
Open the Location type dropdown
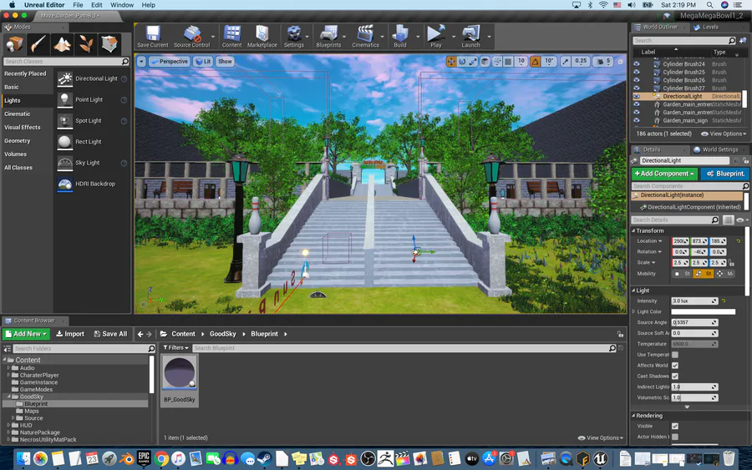pyautogui.click(x=650, y=241)
